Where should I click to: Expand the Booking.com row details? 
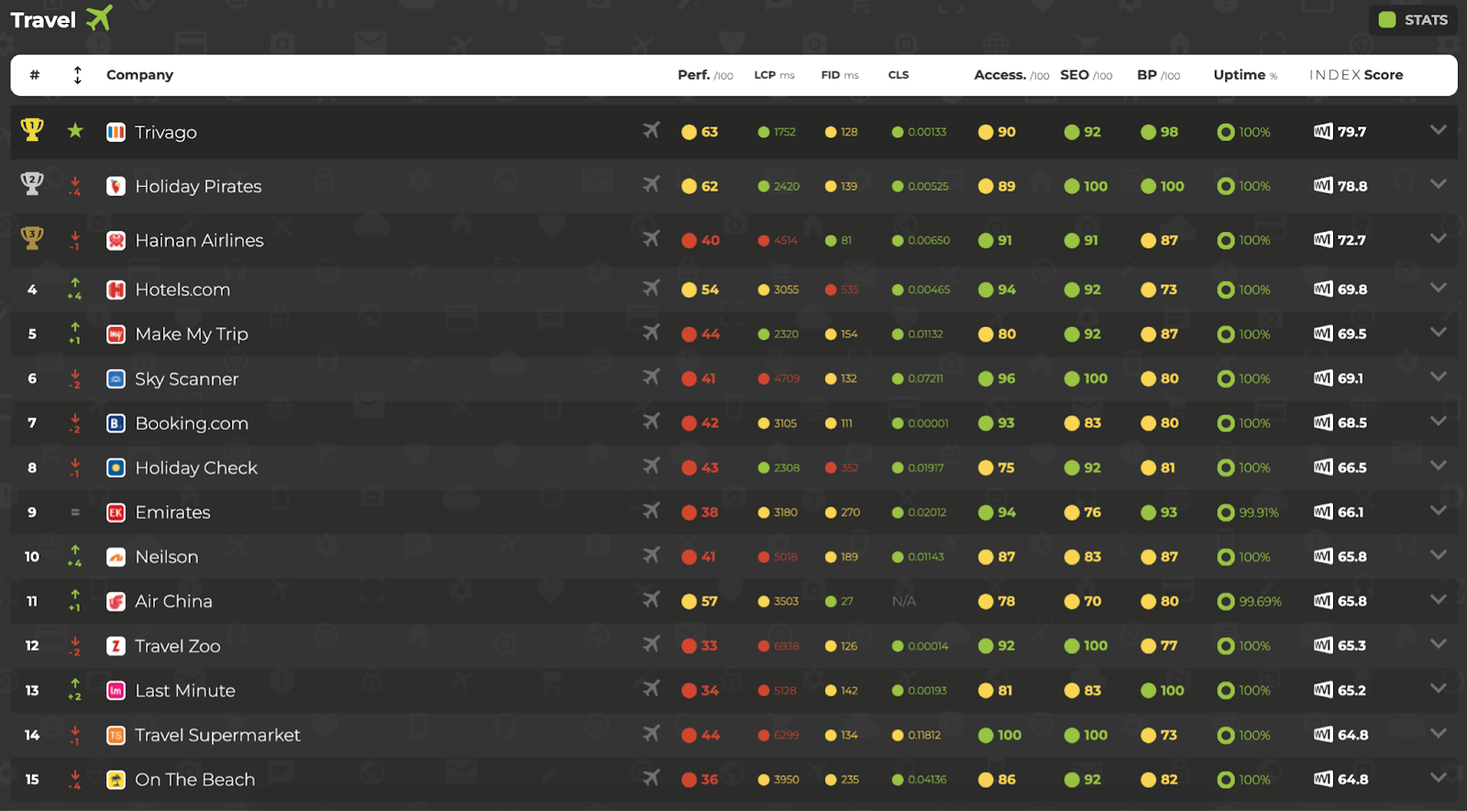[1438, 422]
